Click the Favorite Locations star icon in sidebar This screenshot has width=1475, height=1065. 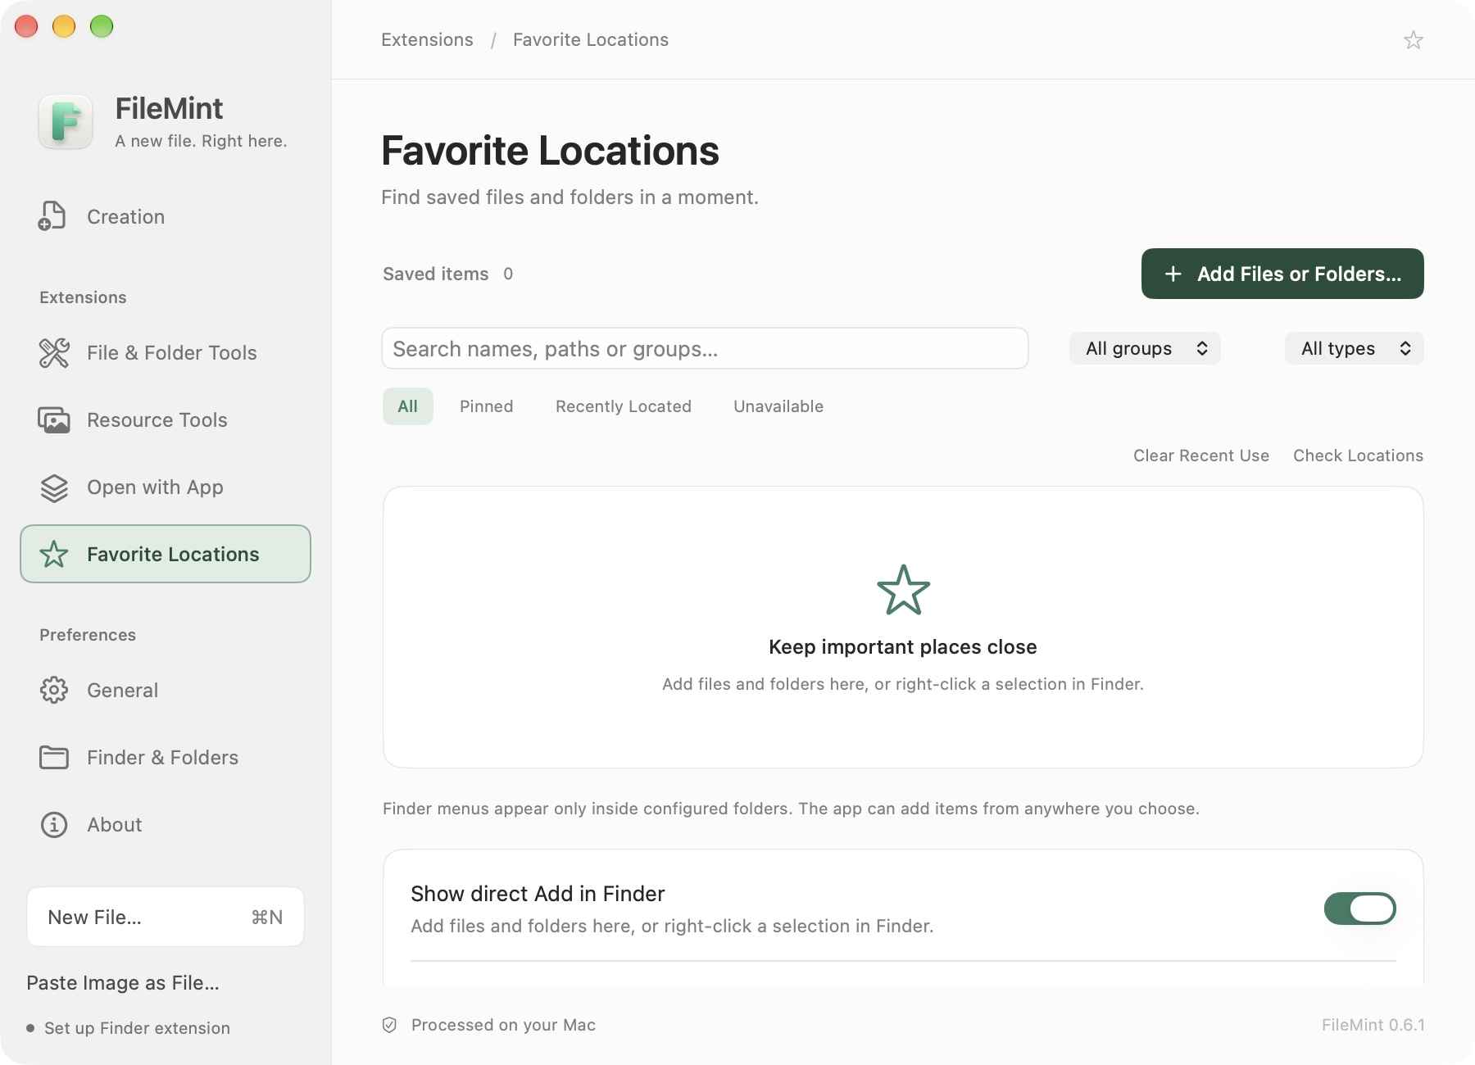click(x=54, y=555)
